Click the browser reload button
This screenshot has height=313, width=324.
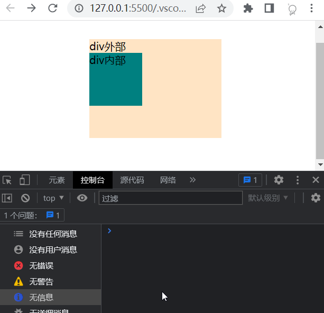(x=52, y=8)
